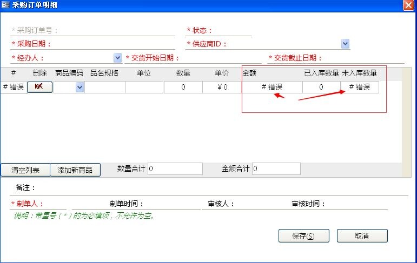
Task: Click the red delete row icon
Action: coord(39,87)
